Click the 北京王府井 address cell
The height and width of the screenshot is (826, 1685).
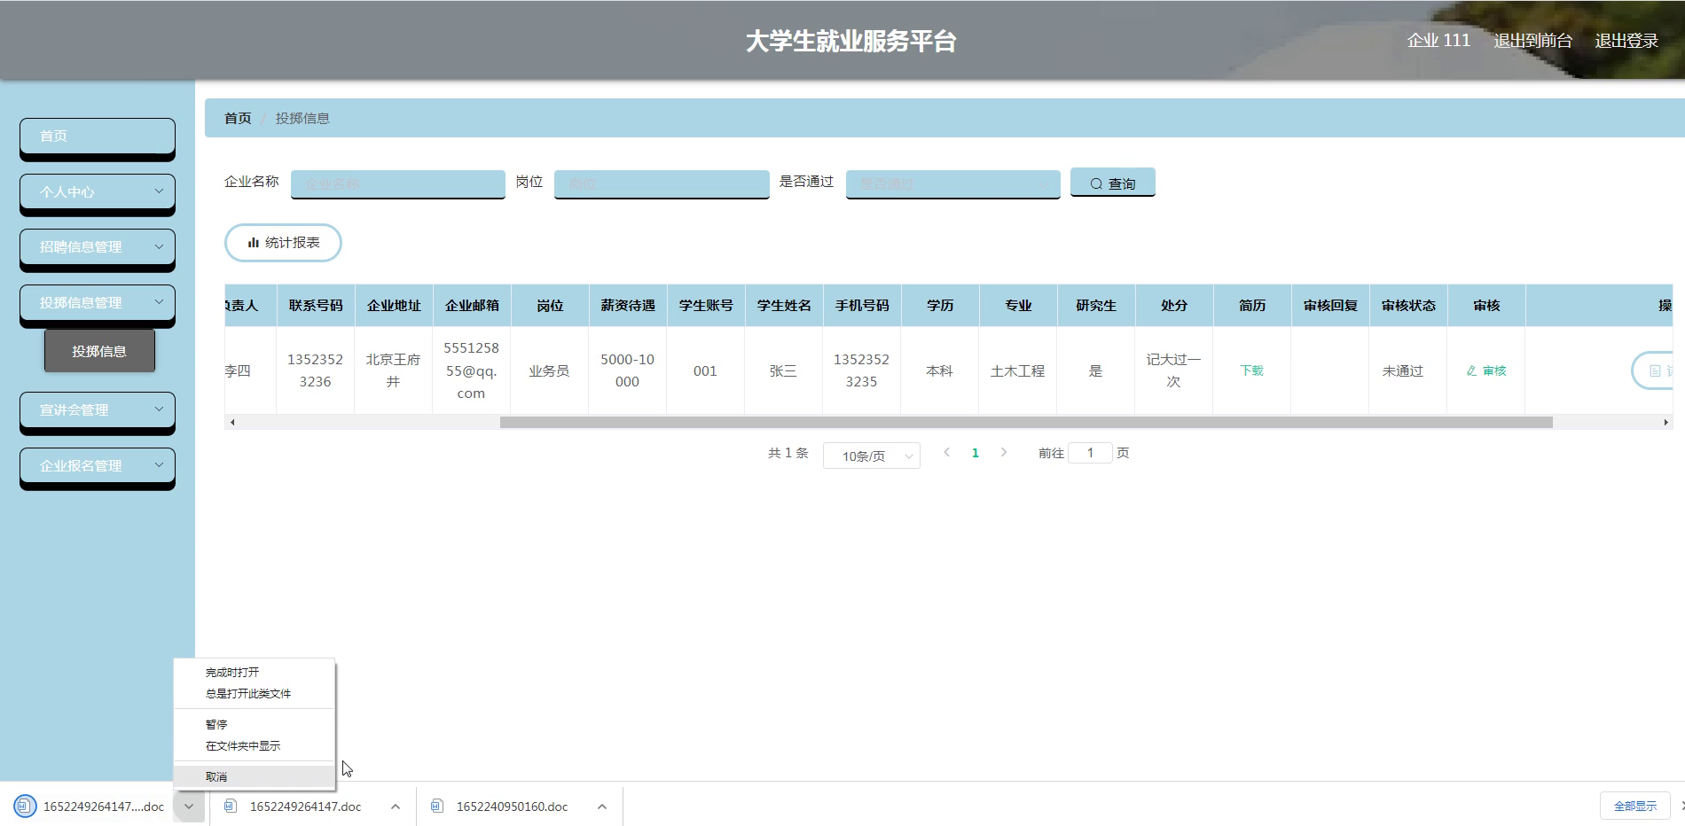pos(393,370)
